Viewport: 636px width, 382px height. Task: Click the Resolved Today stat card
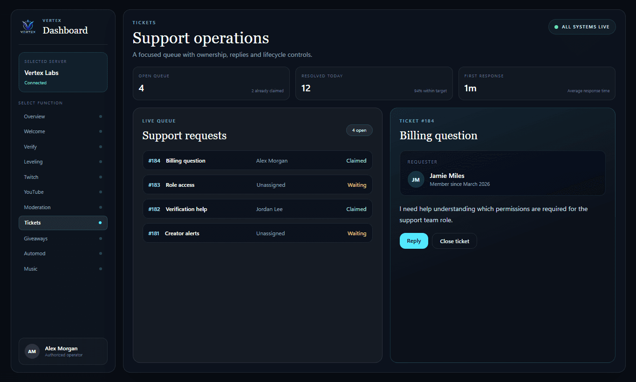[374, 83]
